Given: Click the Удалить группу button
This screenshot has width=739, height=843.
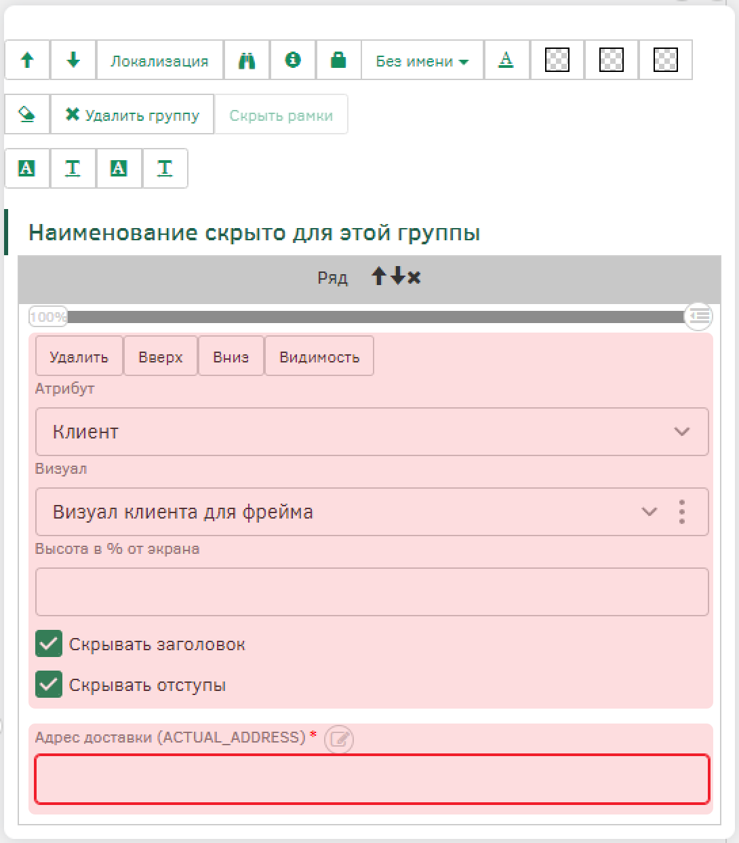Looking at the screenshot, I should point(132,115).
